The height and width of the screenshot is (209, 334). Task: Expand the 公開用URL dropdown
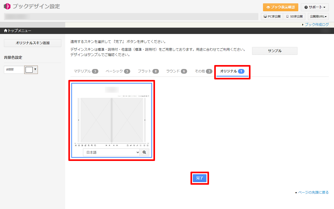tap(318, 16)
